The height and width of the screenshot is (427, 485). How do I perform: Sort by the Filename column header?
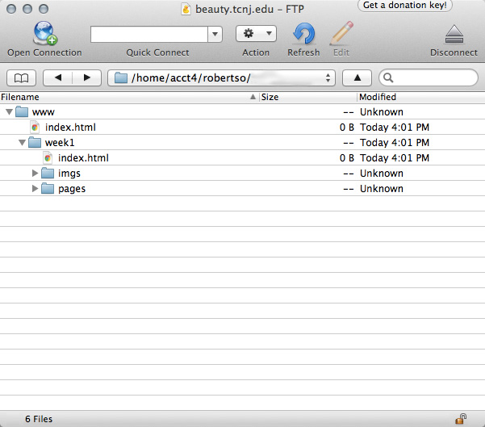pos(121,97)
